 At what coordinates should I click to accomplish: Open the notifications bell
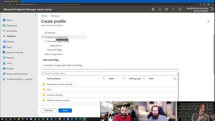[x=160, y=9]
